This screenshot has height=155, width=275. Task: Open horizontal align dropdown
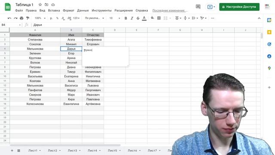point(178,18)
